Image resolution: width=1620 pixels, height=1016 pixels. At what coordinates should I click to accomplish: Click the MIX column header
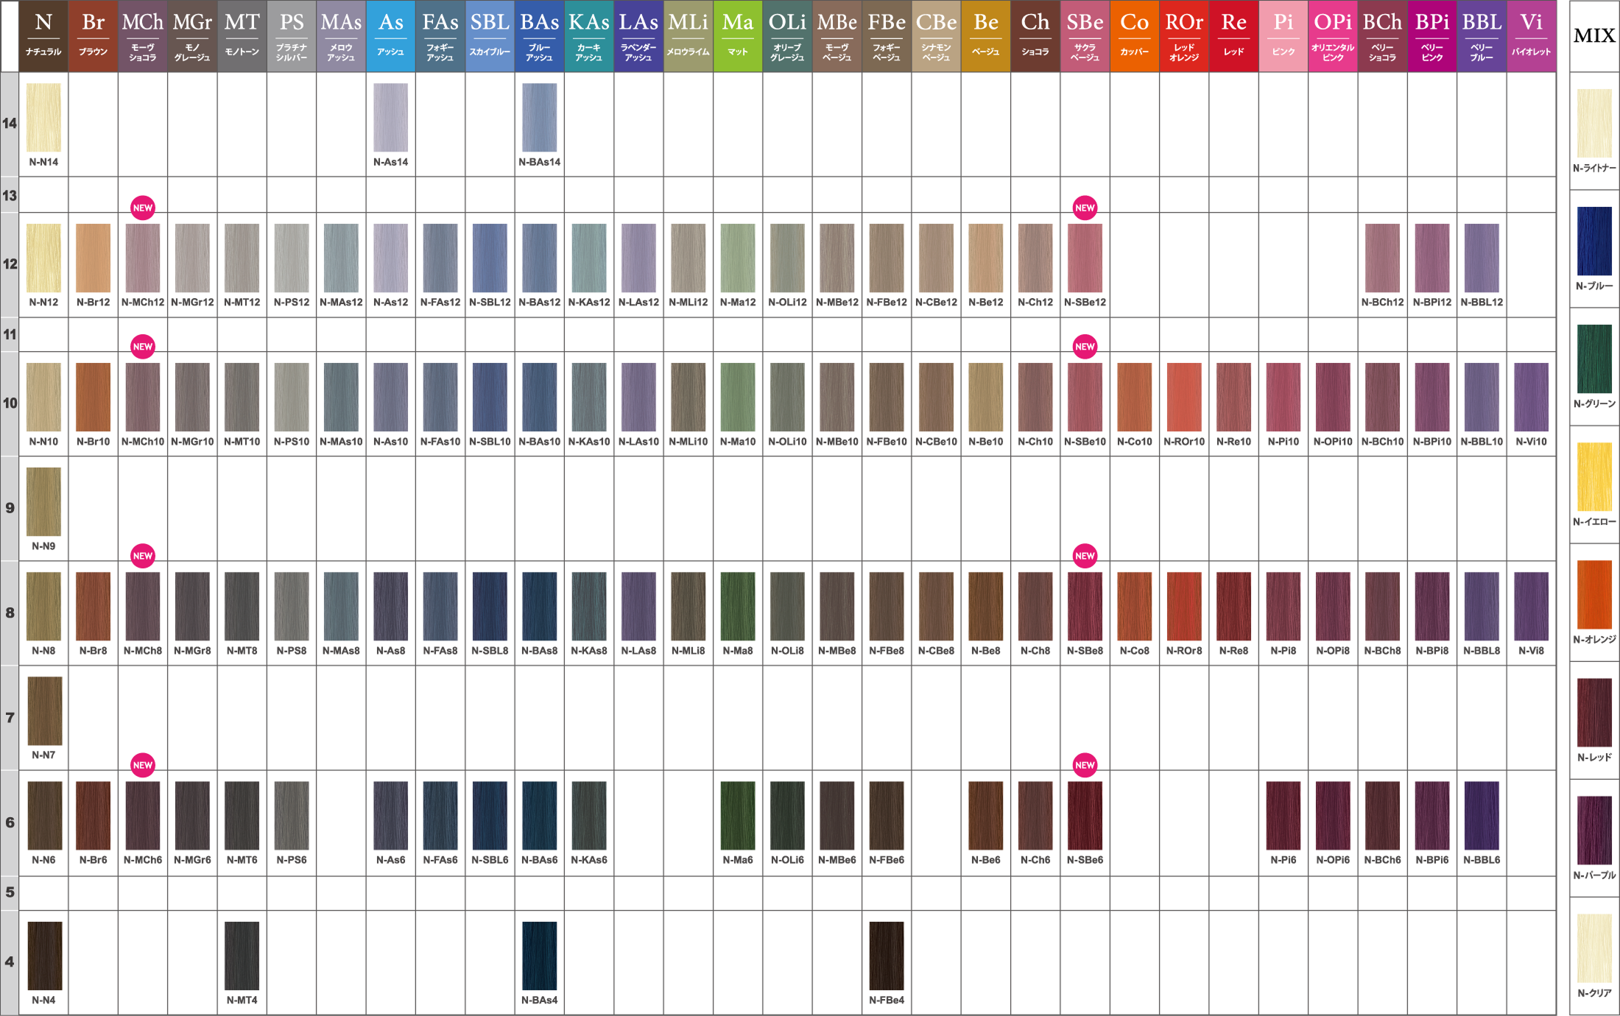(x=1594, y=35)
